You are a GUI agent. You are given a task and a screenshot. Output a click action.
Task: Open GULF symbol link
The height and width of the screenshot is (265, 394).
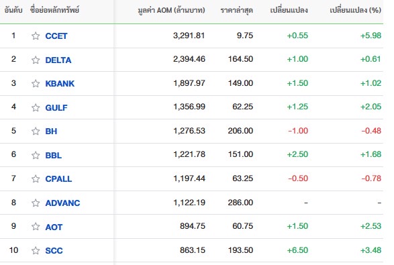point(56,107)
